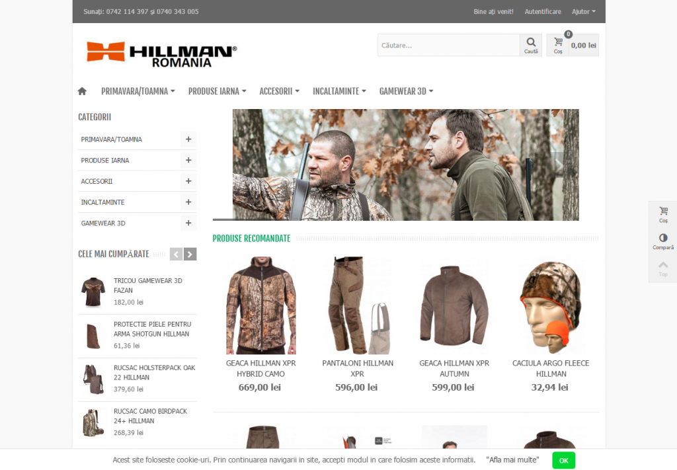Screen dimensions: 677x470
Task: Show previous items in Cele mai cumpărate
Action: click(x=176, y=255)
